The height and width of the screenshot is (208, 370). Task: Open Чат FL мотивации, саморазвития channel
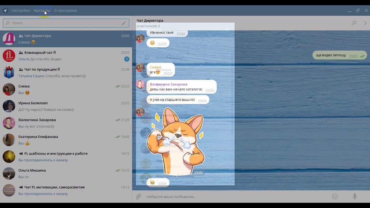tap(66, 190)
